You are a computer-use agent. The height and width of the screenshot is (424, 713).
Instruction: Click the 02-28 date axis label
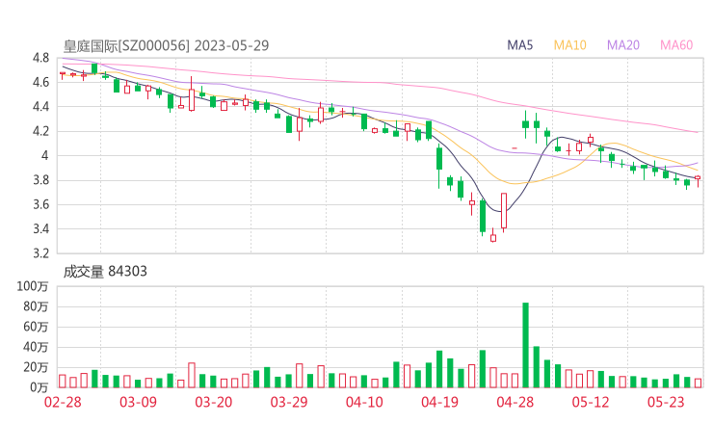click(63, 402)
